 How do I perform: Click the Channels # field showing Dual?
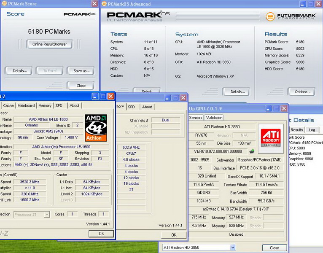166,120
